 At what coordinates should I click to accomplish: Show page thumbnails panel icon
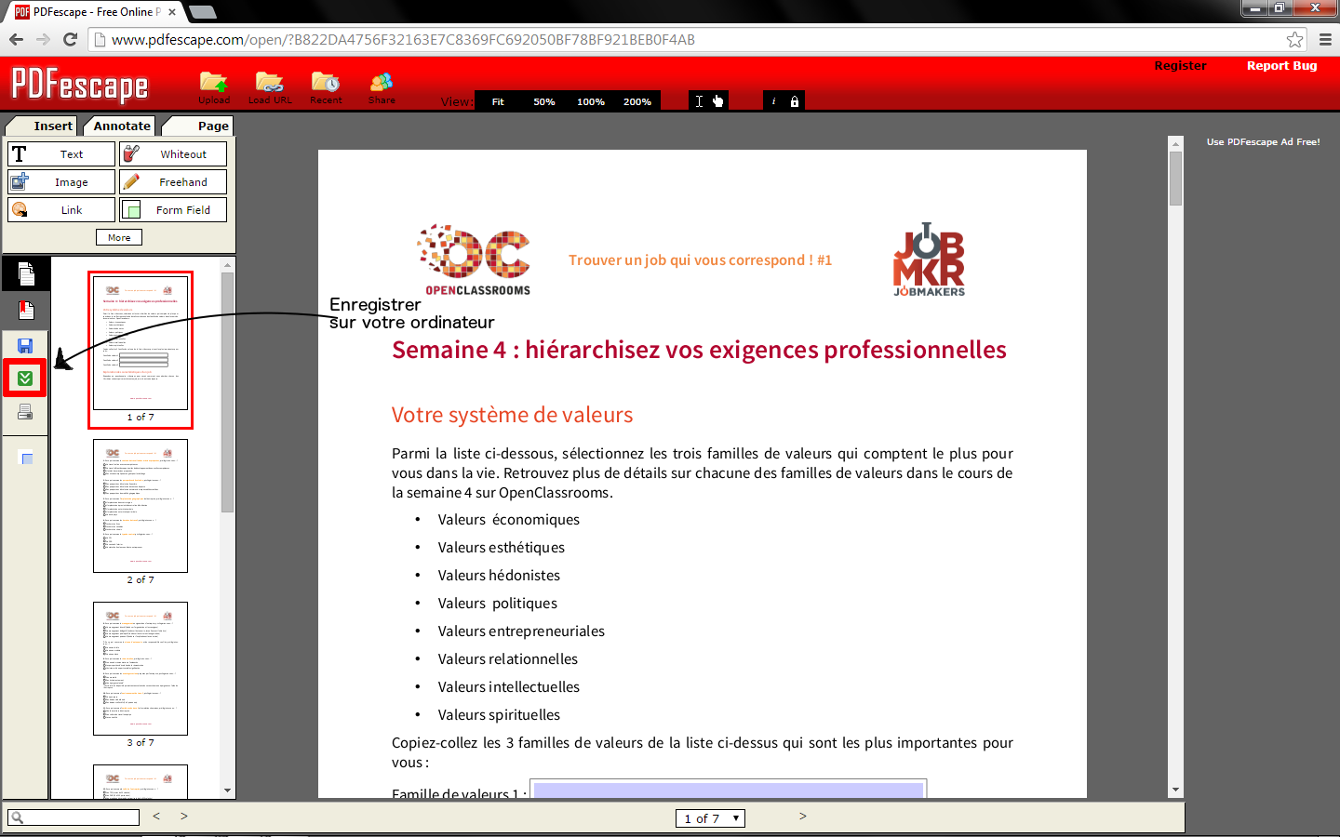tap(26, 274)
